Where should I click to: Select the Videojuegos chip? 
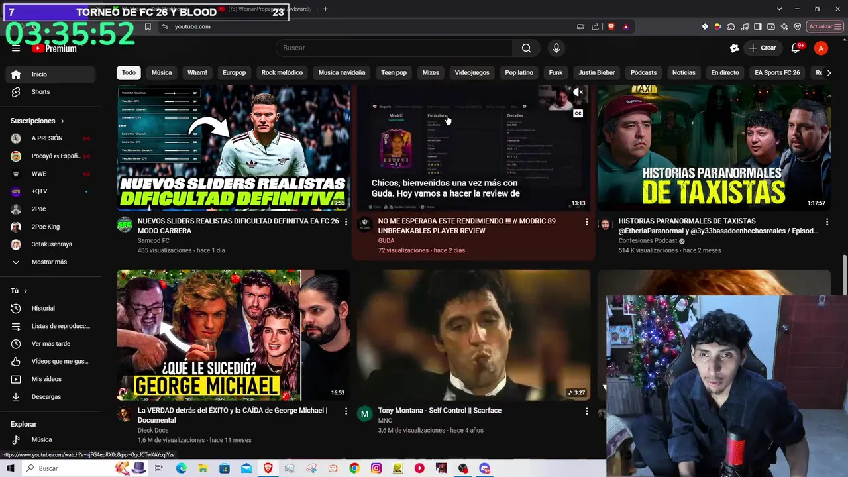(472, 73)
